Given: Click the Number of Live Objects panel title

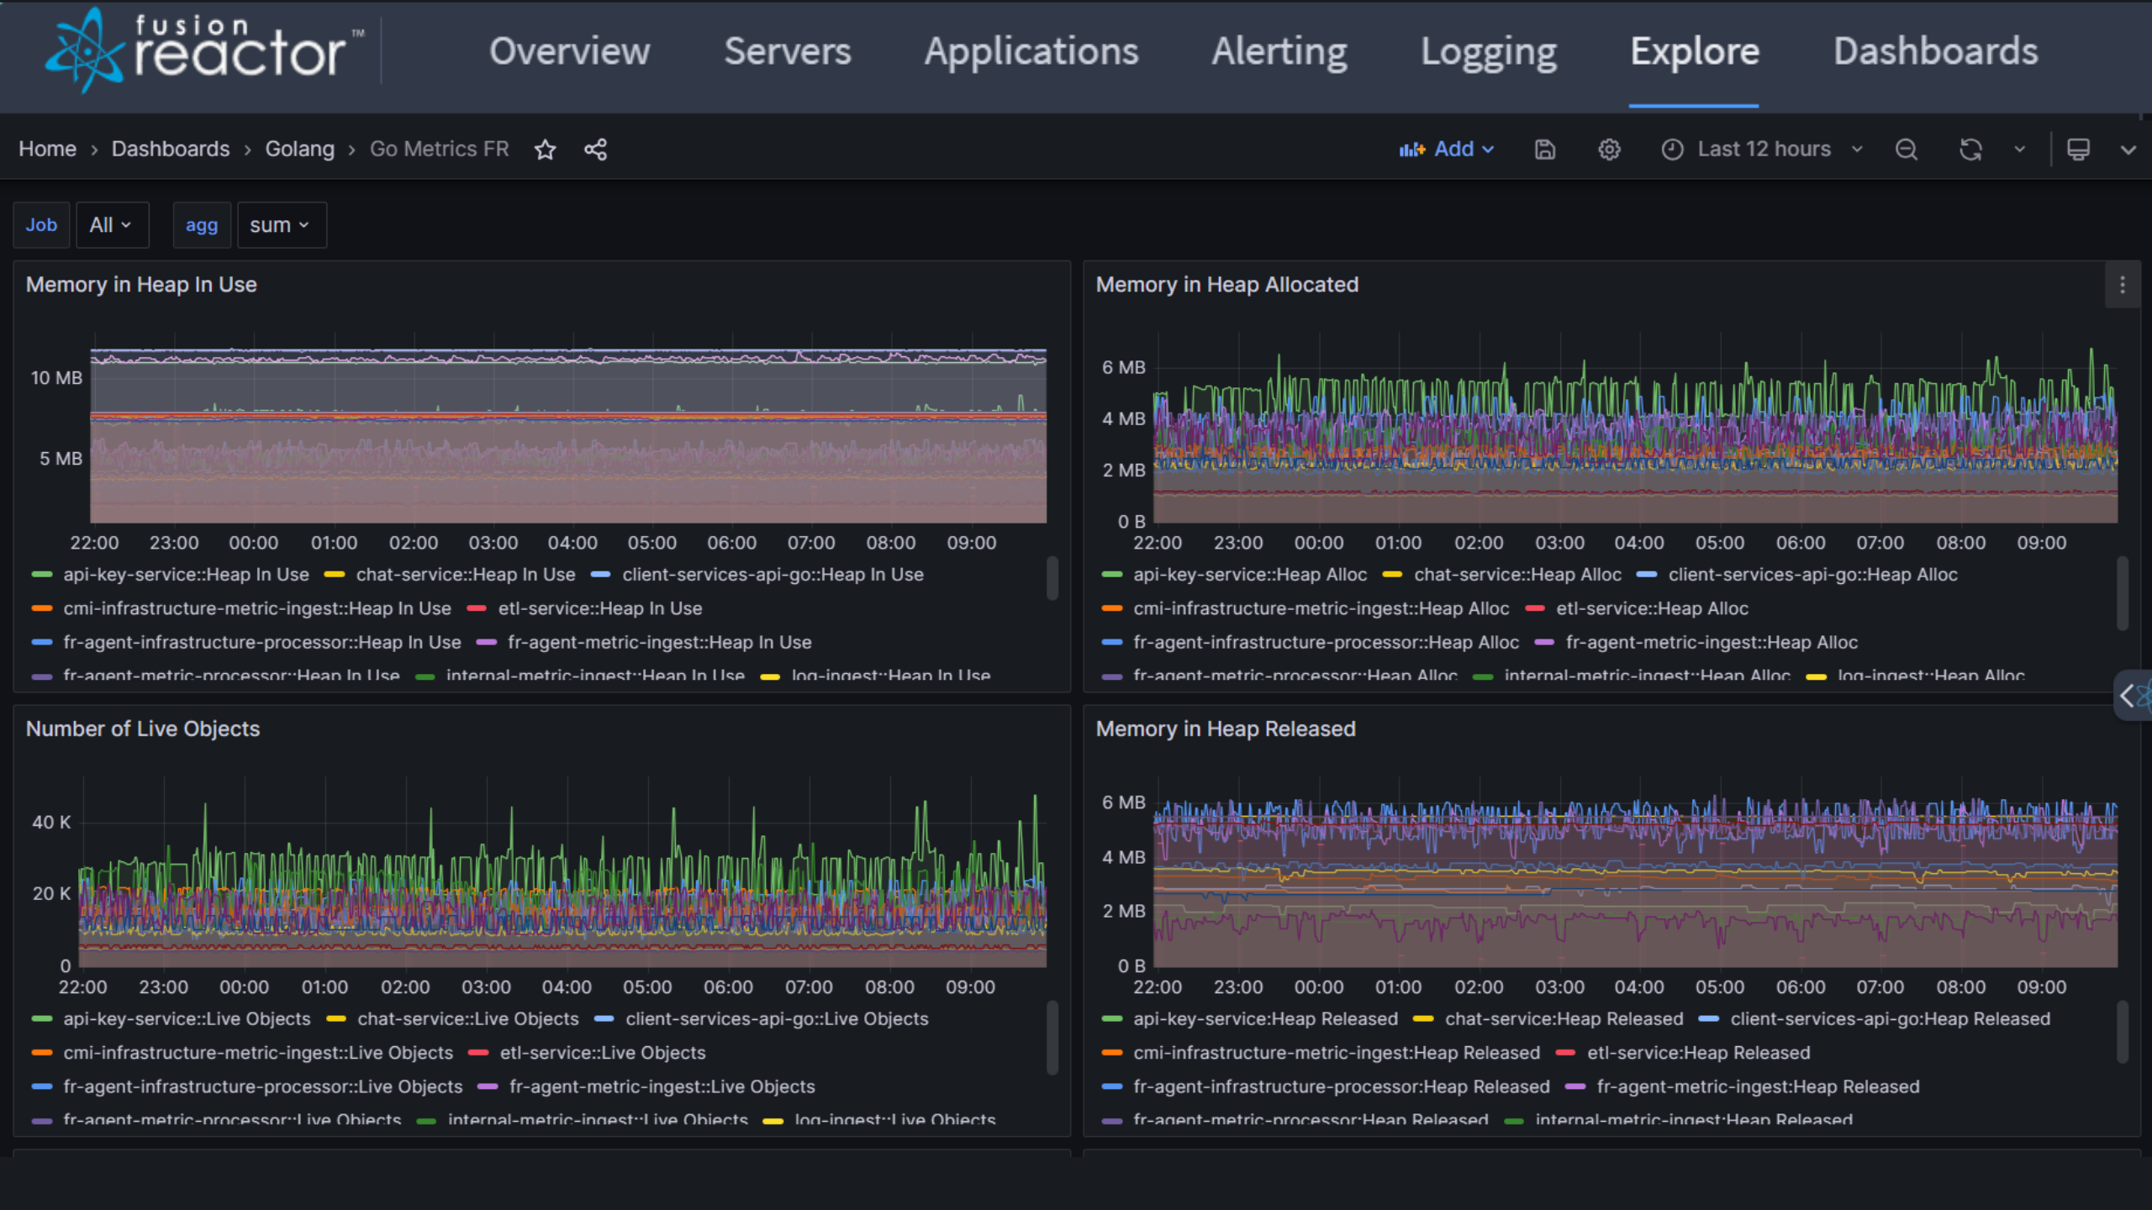Looking at the screenshot, I should tap(143, 729).
